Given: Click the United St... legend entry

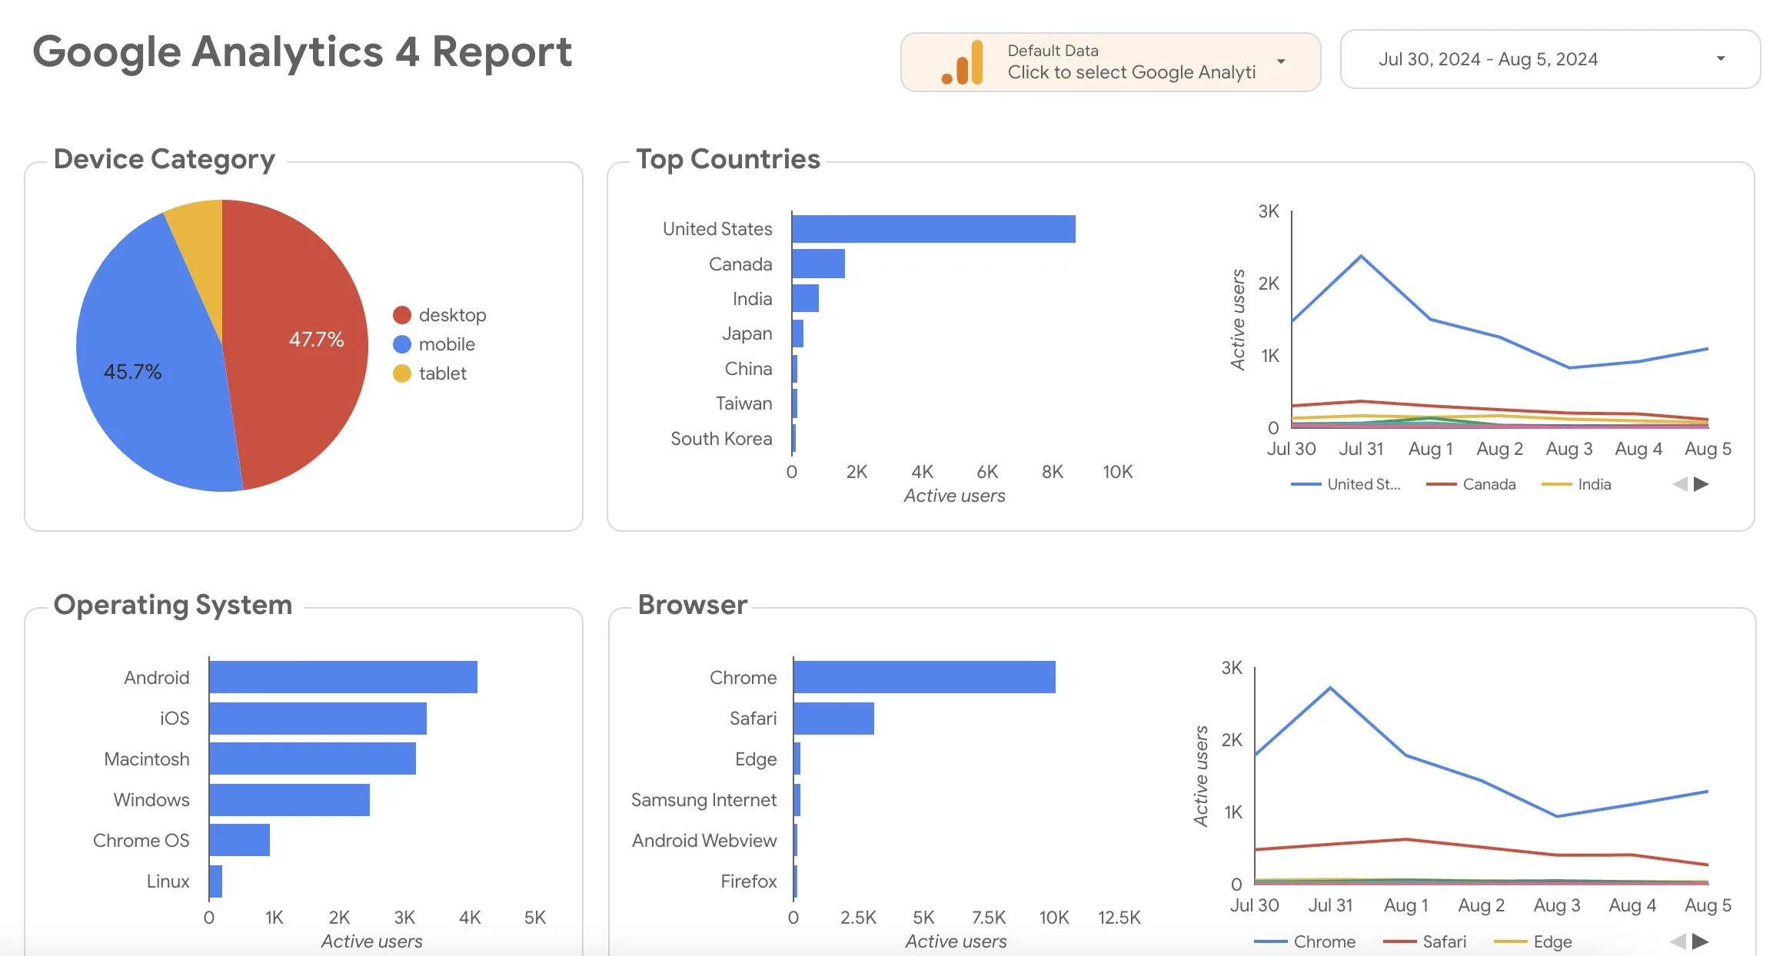Looking at the screenshot, I should click(x=1346, y=484).
